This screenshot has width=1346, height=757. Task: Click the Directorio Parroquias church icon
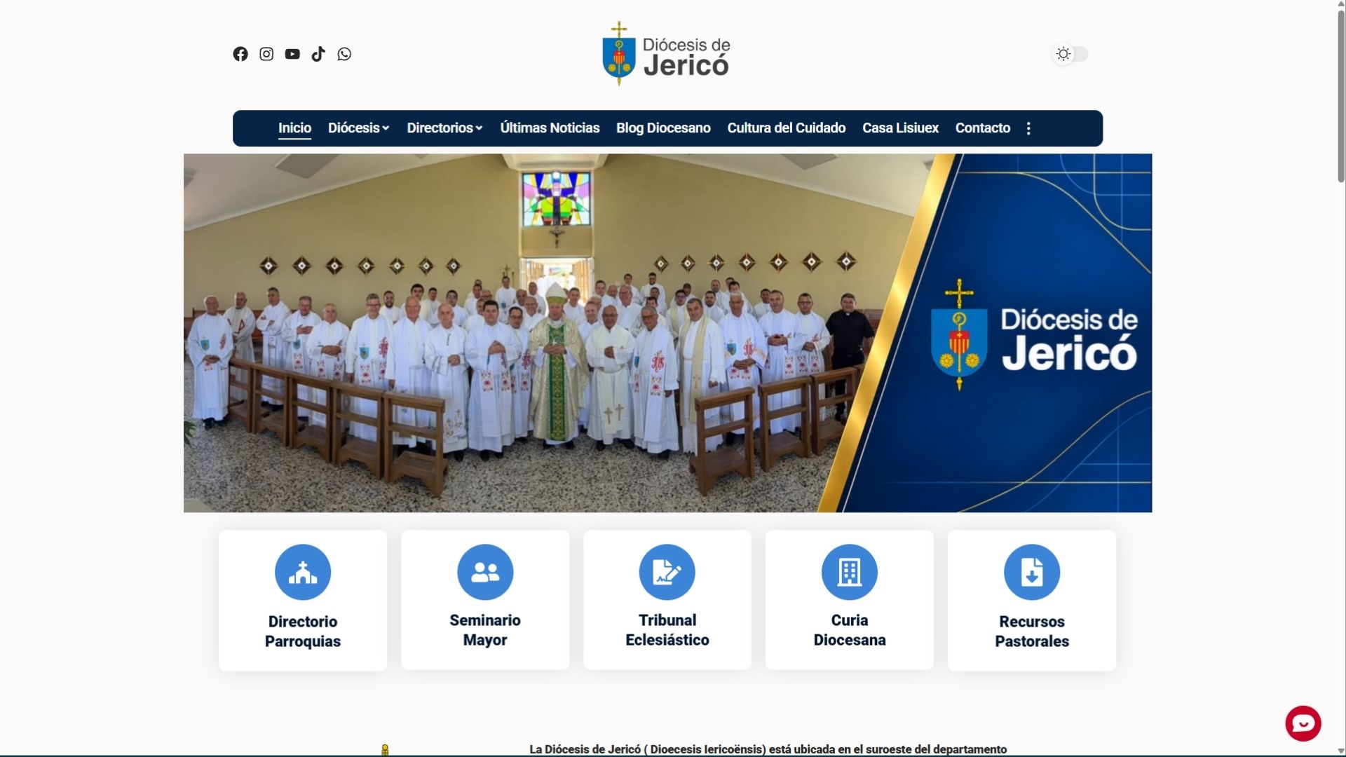[x=303, y=572]
